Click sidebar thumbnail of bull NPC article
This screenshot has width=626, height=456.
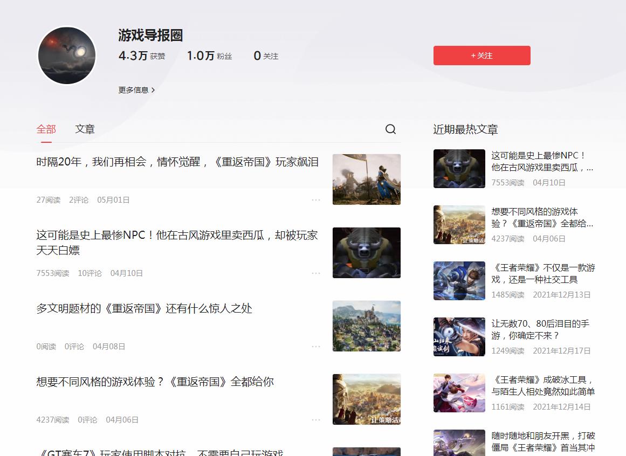tap(459, 169)
